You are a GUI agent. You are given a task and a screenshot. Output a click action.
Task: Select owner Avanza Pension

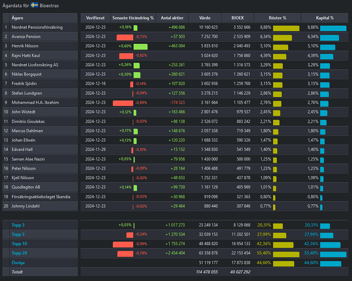(x=26, y=37)
